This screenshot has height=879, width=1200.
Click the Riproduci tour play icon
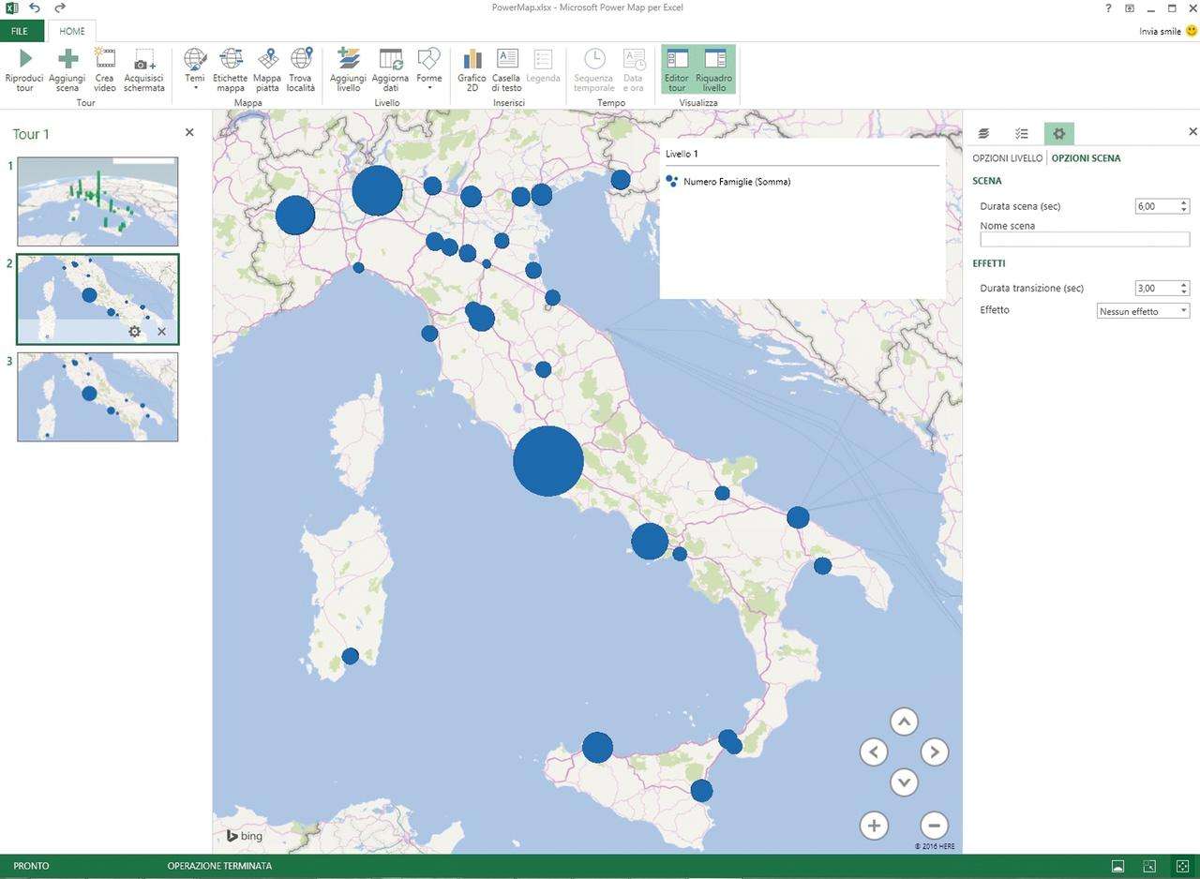point(24,60)
